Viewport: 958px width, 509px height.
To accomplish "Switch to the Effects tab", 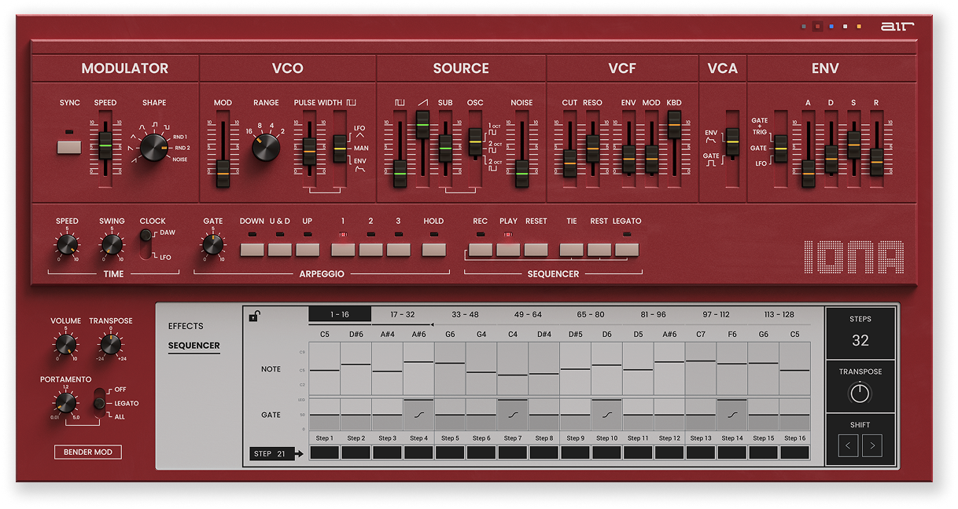I will [x=186, y=326].
